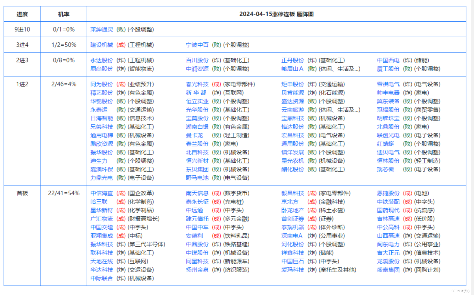Select the 首板 progress cell
The height and width of the screenshot is (295, 474).
[x=22, y=236]
